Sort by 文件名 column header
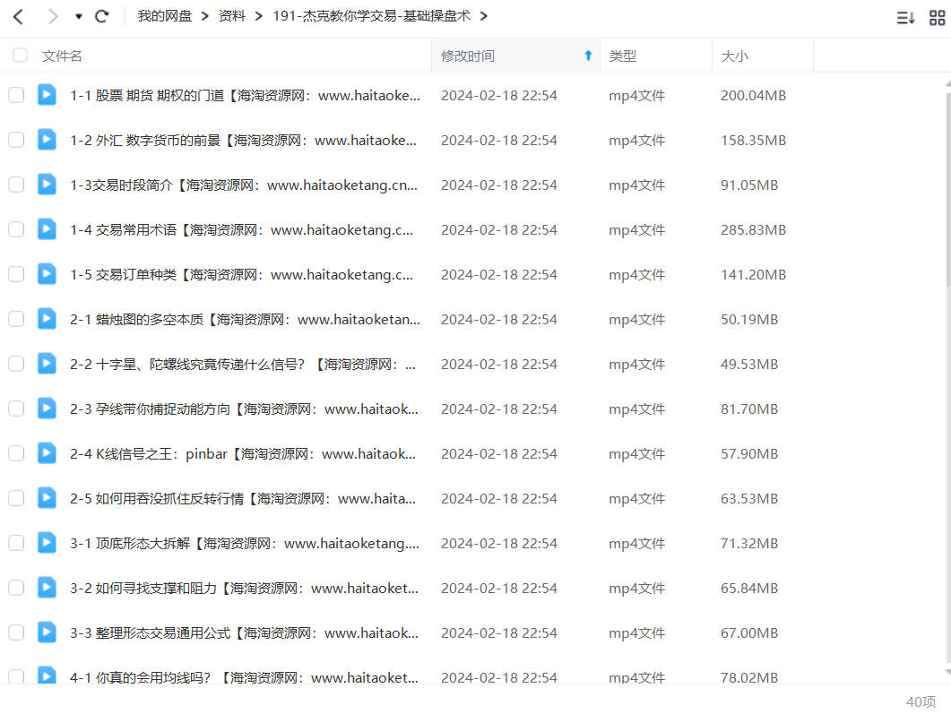This screenshot has width=951, height=714. pos(62,56)
